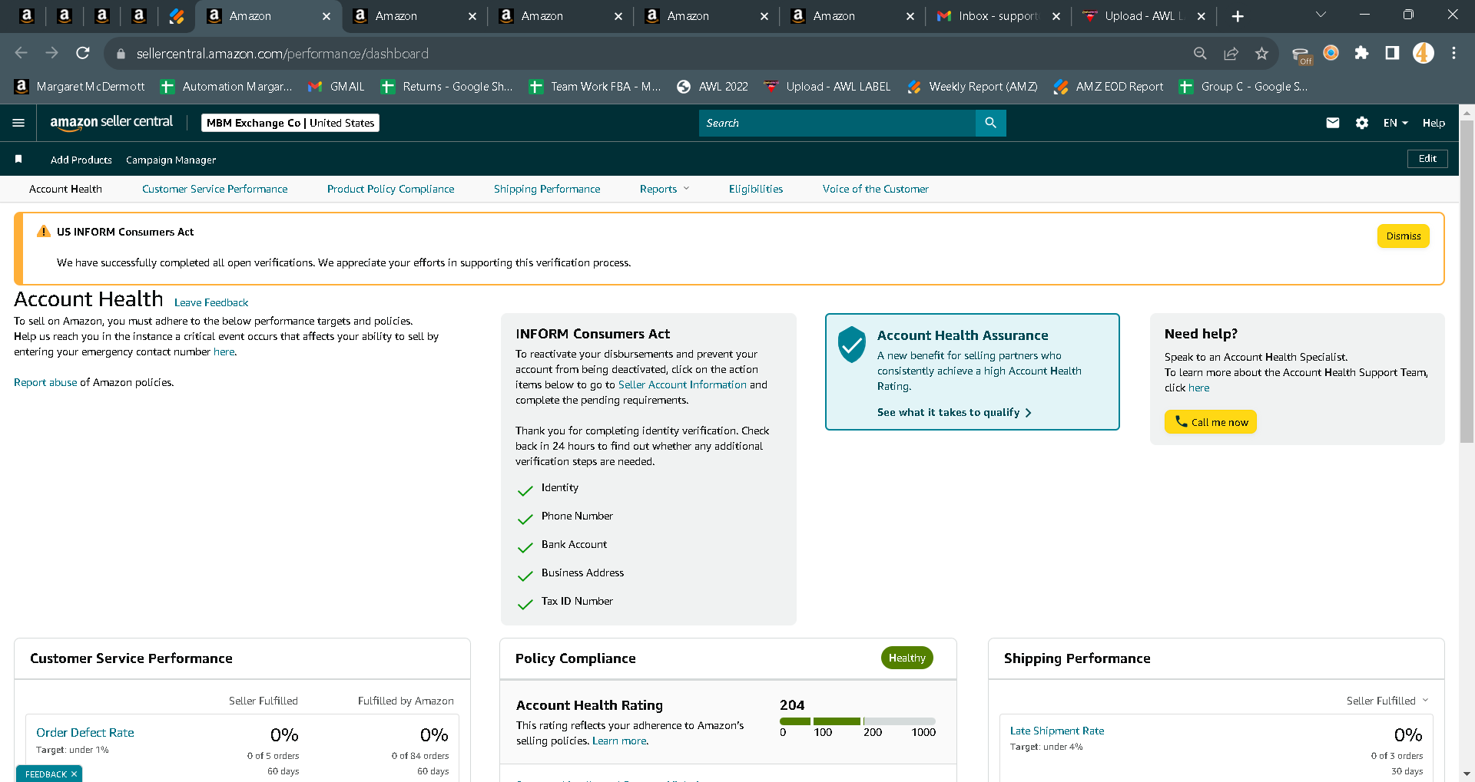Image resolution: width=1475 pixels, height=782 pixels.
Task: Open the Seller Account Information link
Action: 682,384
